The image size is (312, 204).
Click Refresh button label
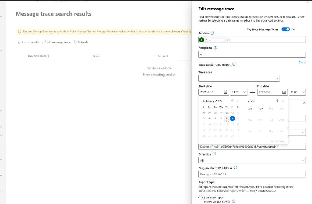[83, 42]
